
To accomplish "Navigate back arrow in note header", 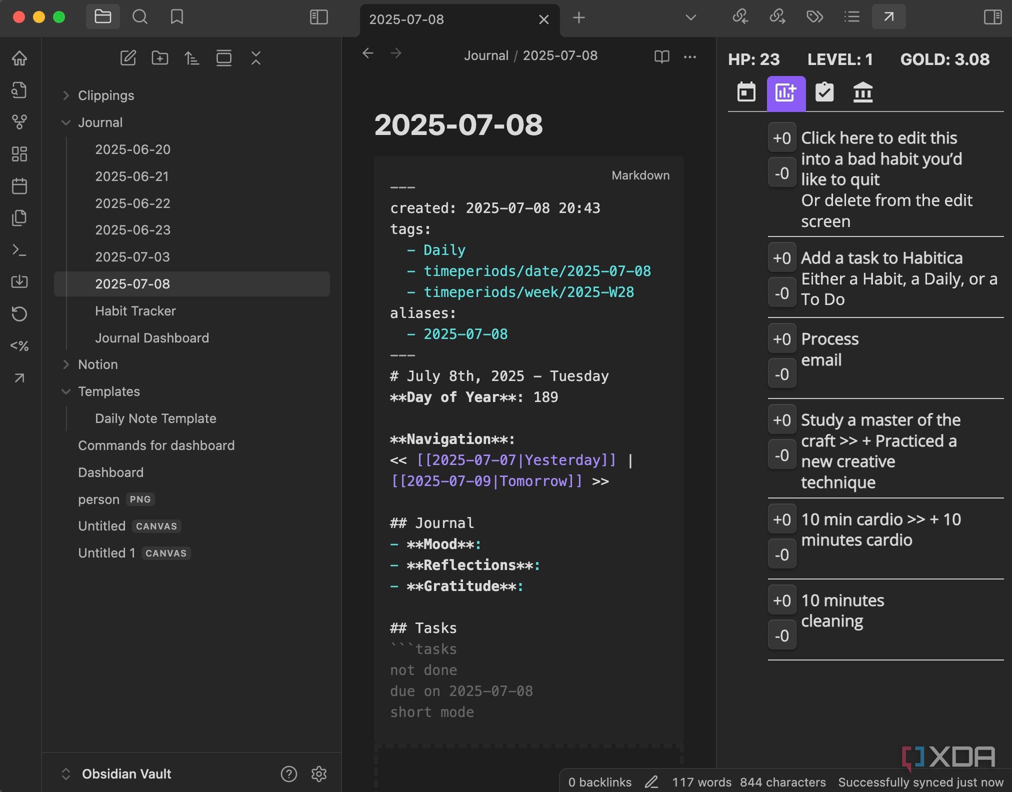I will [368, 53].
